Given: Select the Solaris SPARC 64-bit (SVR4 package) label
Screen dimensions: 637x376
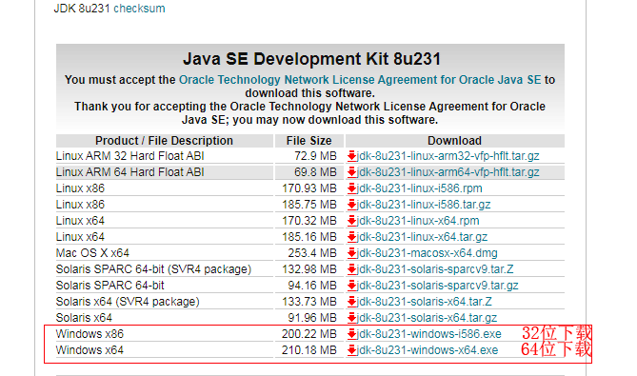Looking at the screenshot, I should (153, 269).
